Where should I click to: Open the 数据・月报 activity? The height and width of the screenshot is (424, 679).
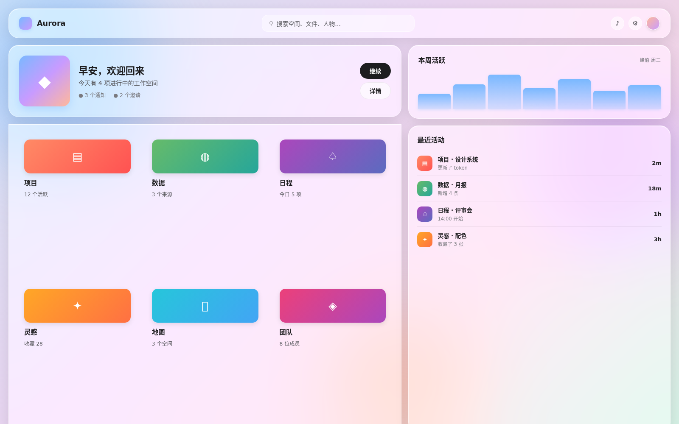coord(539,189)
